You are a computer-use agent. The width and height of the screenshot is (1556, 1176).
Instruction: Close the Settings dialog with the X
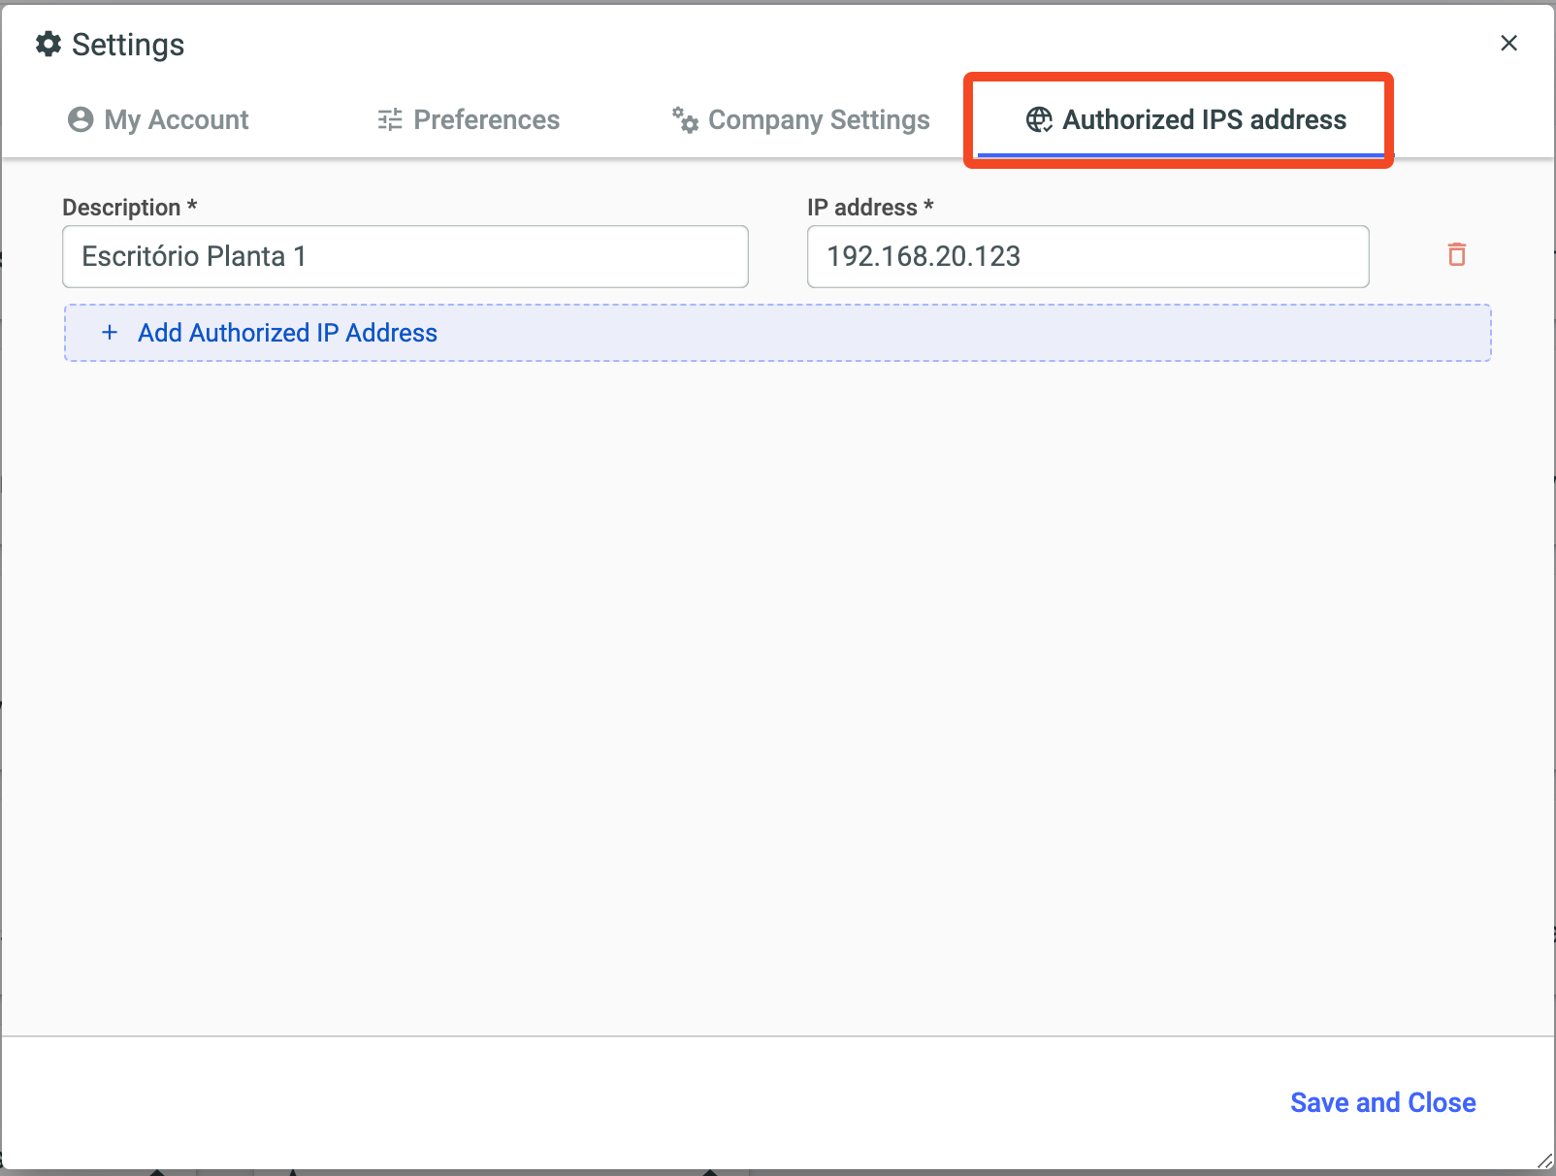coord(1508,43)
